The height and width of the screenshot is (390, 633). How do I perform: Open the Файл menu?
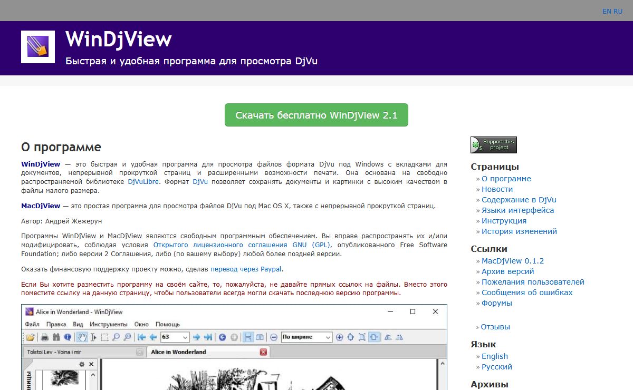[32, 324]
